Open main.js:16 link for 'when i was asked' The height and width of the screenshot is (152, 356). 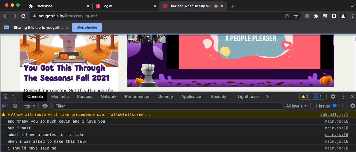click(x=336, y=141)
